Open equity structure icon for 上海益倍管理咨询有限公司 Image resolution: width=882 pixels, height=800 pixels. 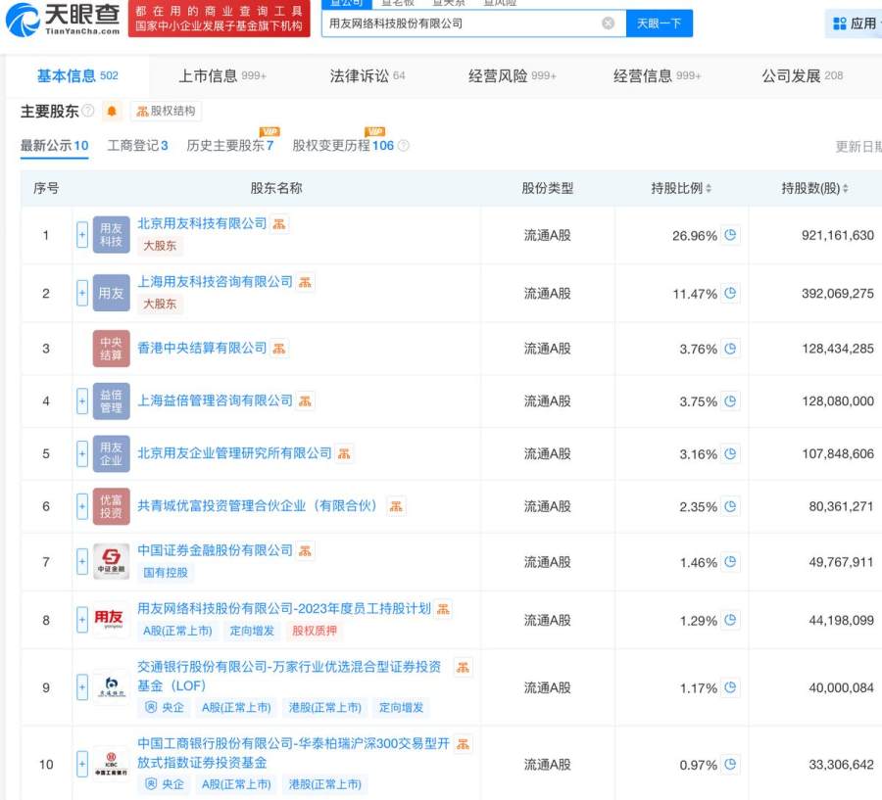[305, 400]
